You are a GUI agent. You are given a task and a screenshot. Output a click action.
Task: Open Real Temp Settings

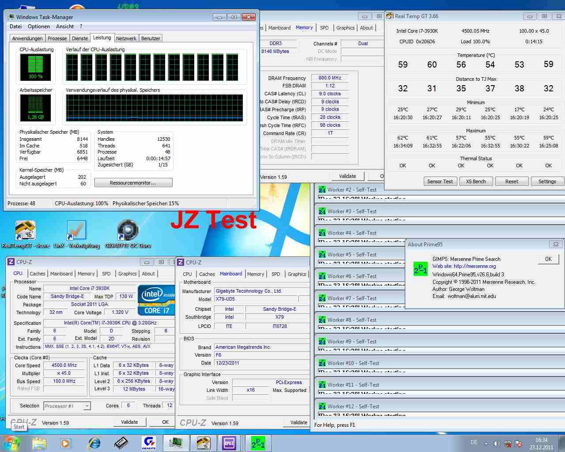pyautogui.click(x=547, y=181)
